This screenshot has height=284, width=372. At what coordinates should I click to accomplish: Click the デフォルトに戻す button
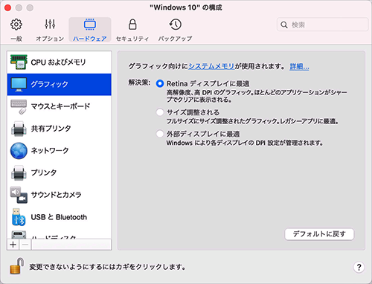(x=319, y=234)
